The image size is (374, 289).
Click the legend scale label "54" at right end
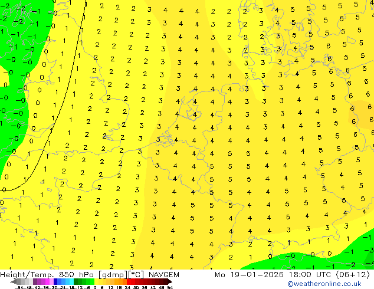pos(170,287)
